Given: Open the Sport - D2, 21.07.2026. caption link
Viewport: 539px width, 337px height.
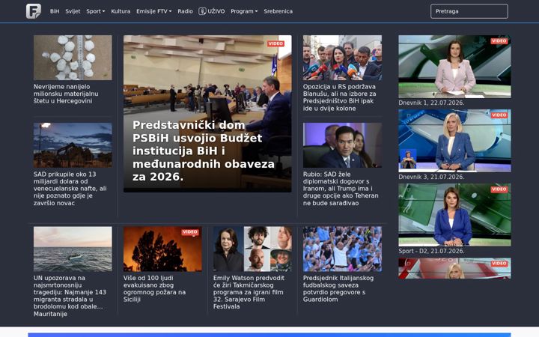Looking at the screenshot, I should (x=431, y=251).
